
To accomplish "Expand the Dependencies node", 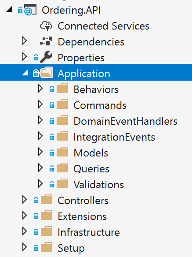I will (x=25, y=41).
